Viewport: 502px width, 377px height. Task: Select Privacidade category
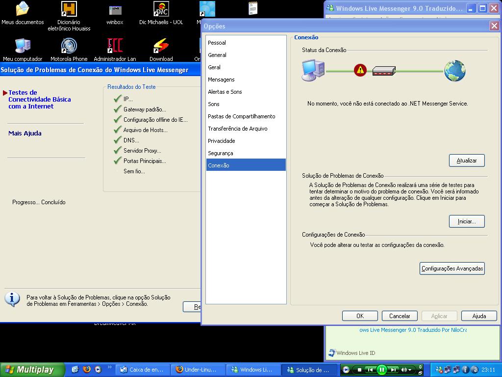[246, 141]
